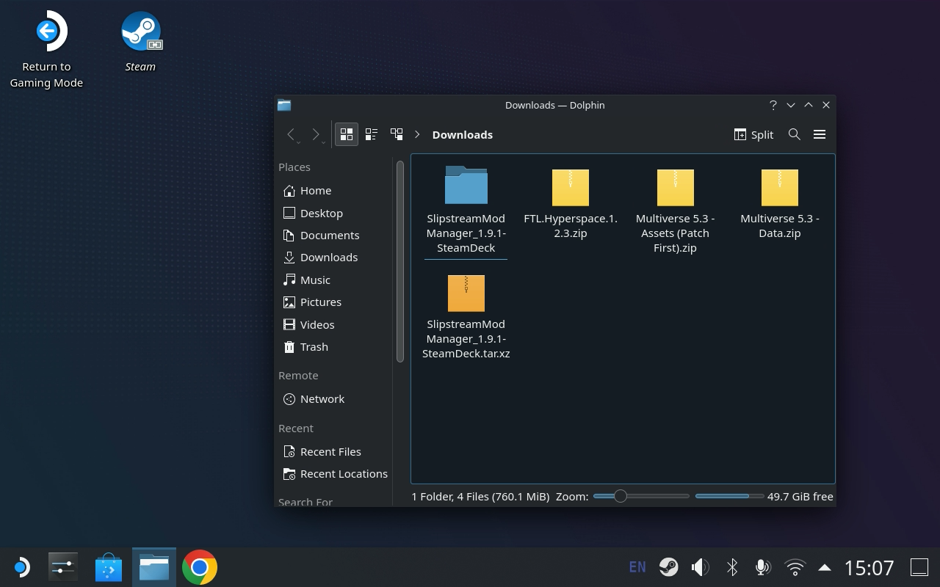Open the Dolphin hamburger menu

coord(820,134)
